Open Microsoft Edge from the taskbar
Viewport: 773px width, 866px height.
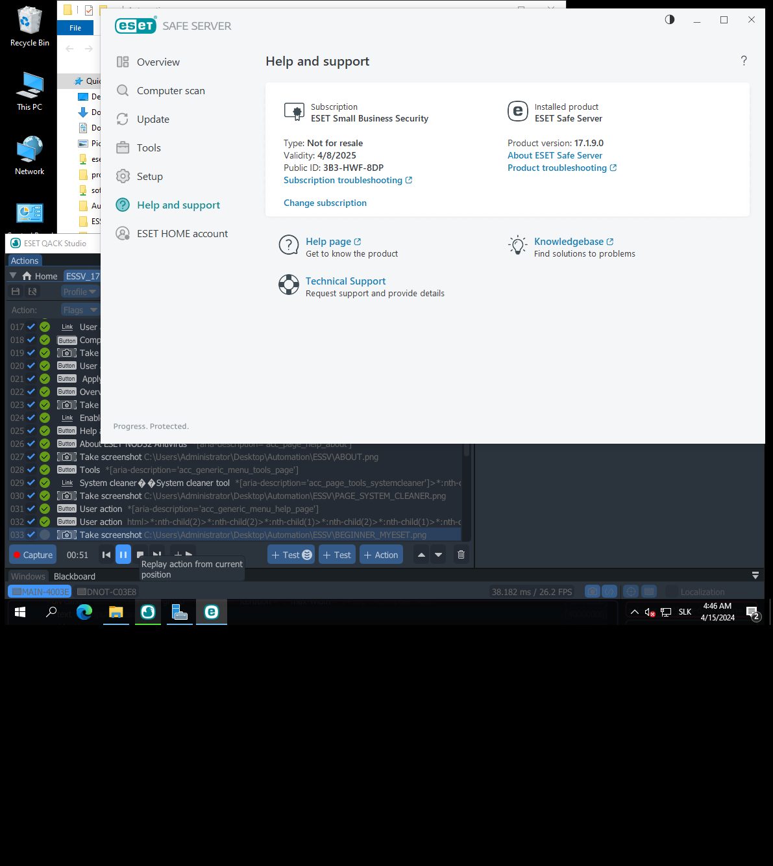[84, 612]
